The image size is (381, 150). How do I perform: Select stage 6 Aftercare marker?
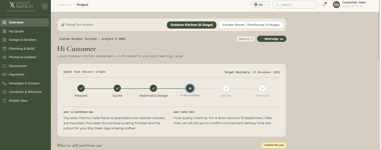(x=262, y=88)
